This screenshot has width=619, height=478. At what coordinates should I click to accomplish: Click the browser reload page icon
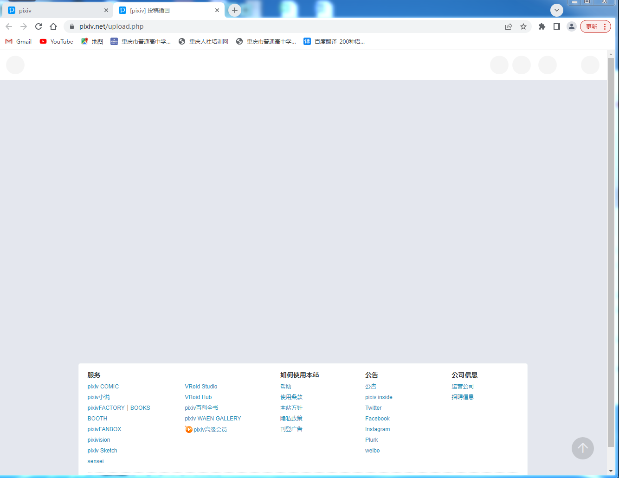[x=39, y=26]
